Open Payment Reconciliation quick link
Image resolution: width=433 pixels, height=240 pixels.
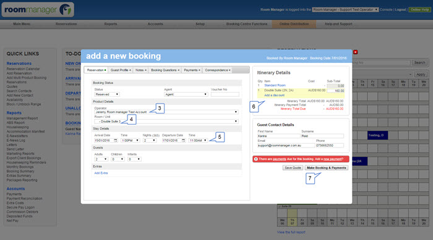(24, 199)
